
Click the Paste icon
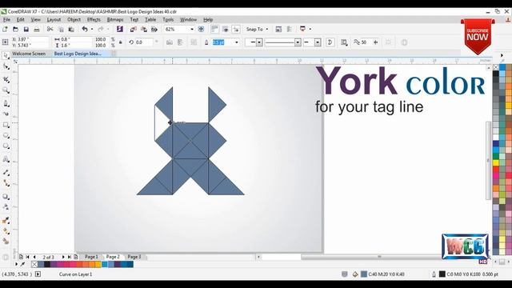[x=71, y=30]
